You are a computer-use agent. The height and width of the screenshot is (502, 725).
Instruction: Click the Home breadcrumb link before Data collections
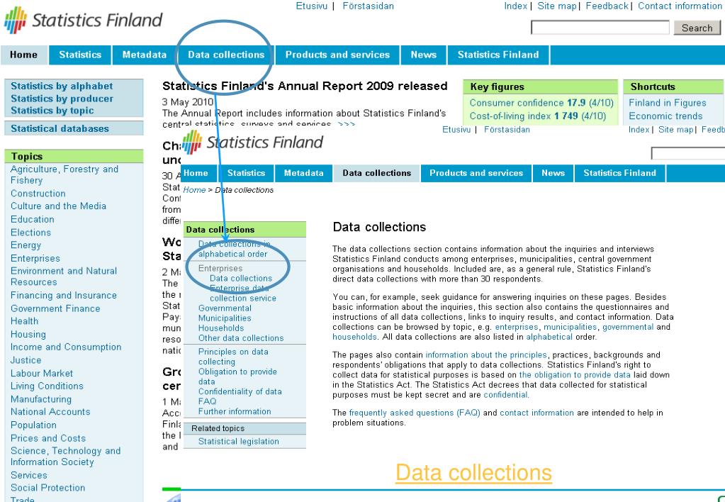pos(194,190)
